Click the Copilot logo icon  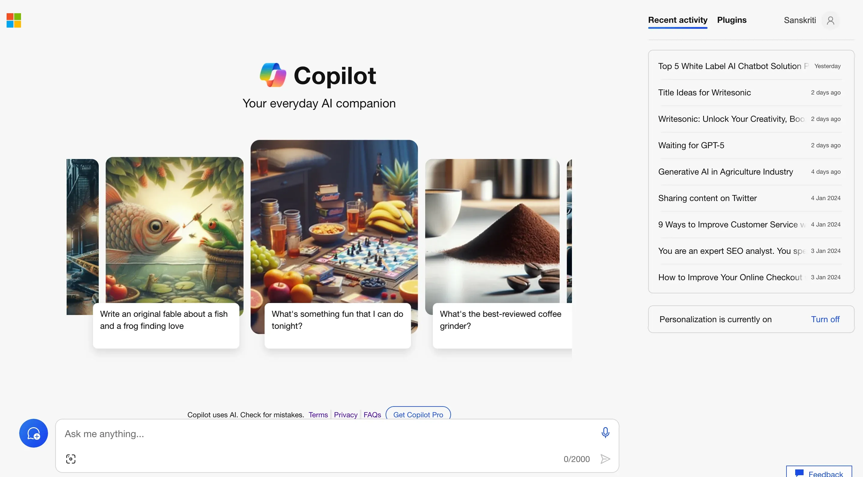coord(272,75)
